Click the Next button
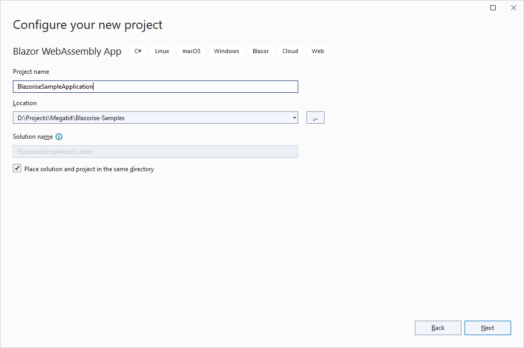Screen dimensions: 524x348 487,327
